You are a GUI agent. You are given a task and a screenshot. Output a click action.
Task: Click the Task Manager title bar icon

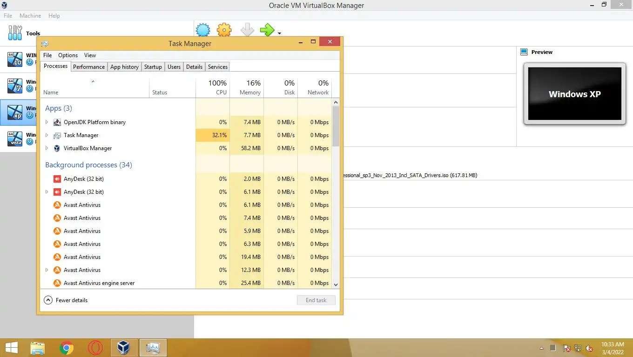click(x=45, y=44)
